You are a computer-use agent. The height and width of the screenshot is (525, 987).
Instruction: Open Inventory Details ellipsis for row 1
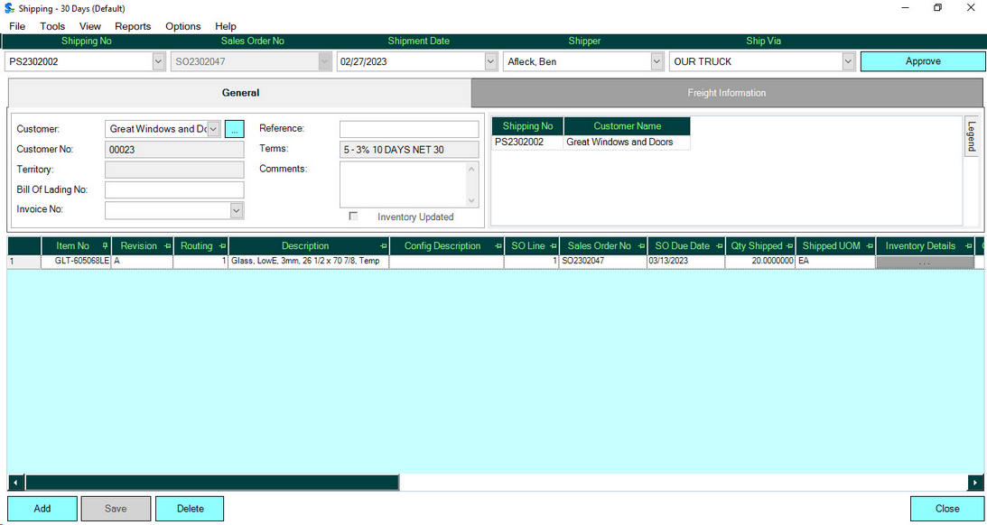point(925,262)
